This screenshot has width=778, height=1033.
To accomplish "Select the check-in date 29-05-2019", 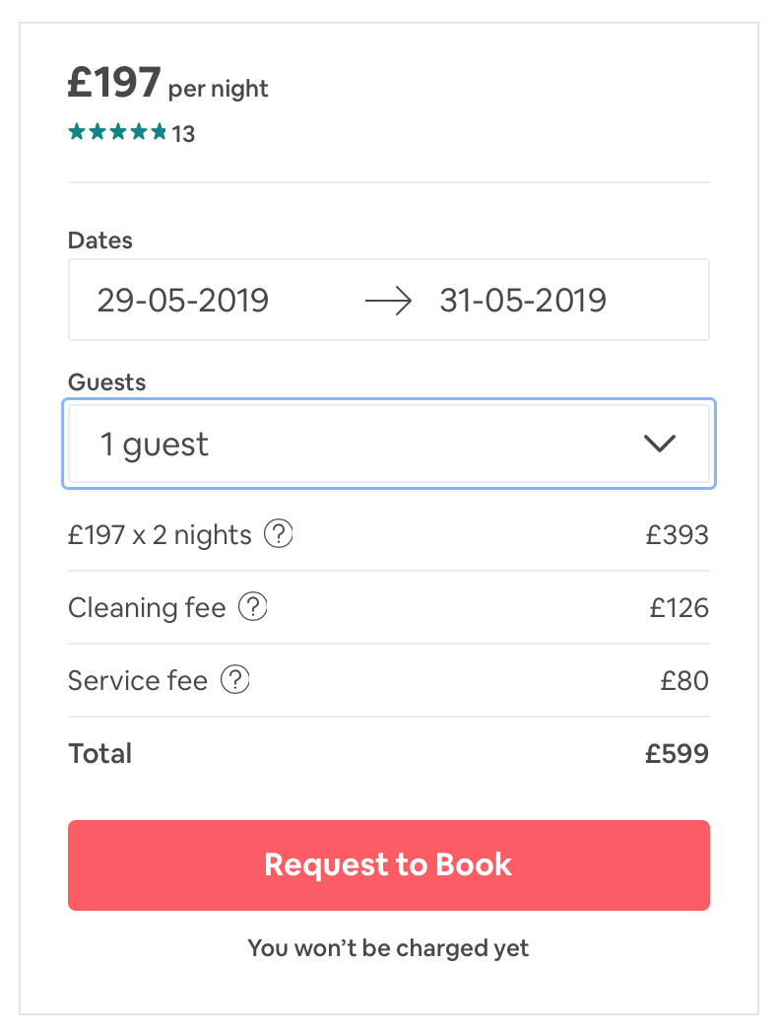I will 183,301.
